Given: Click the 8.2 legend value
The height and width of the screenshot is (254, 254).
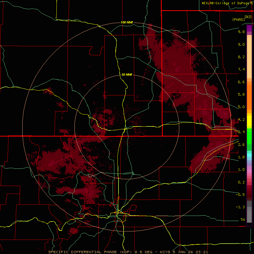Looking at the screenshot, I should 241,57.
